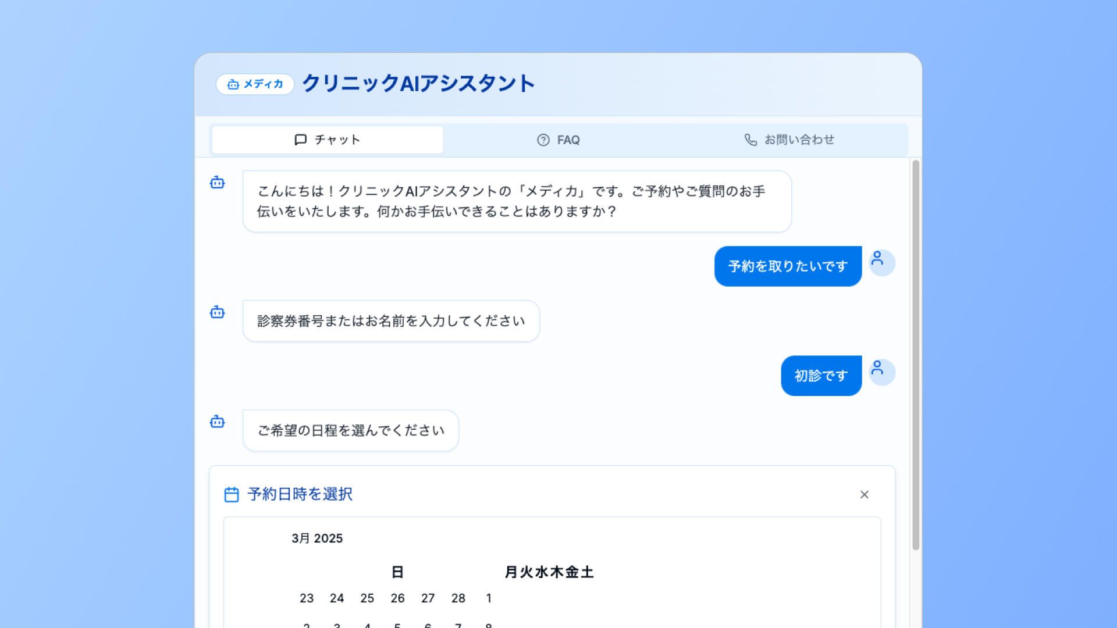
Task: Click the 3月 2025 month label
Action: (x=317, y=538)
